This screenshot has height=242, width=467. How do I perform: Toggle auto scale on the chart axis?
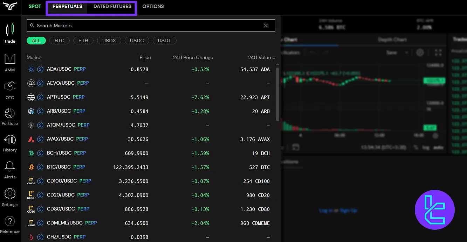438,148
